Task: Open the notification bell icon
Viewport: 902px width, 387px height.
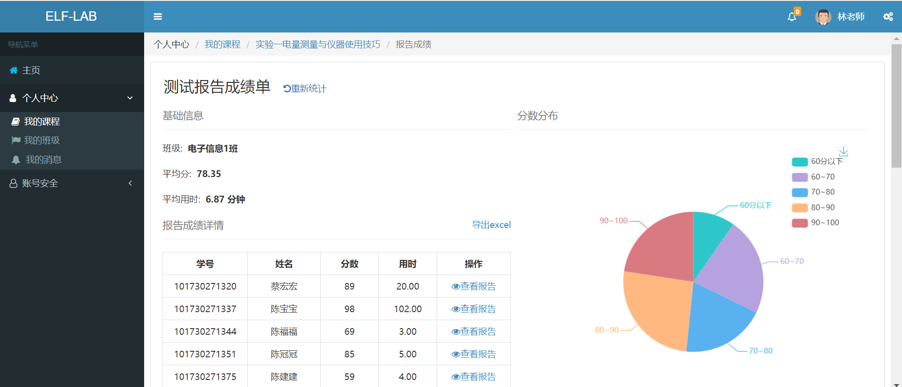Action: pos(792,17)
